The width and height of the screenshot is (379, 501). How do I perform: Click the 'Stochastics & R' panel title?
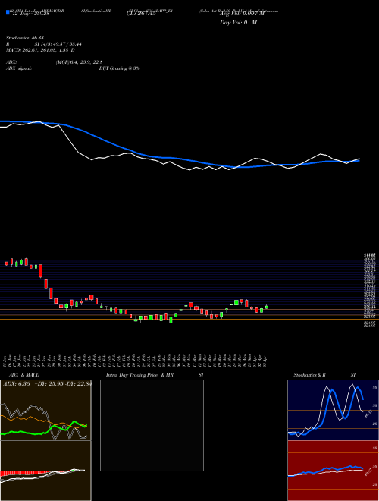click(x=310, y=375)
